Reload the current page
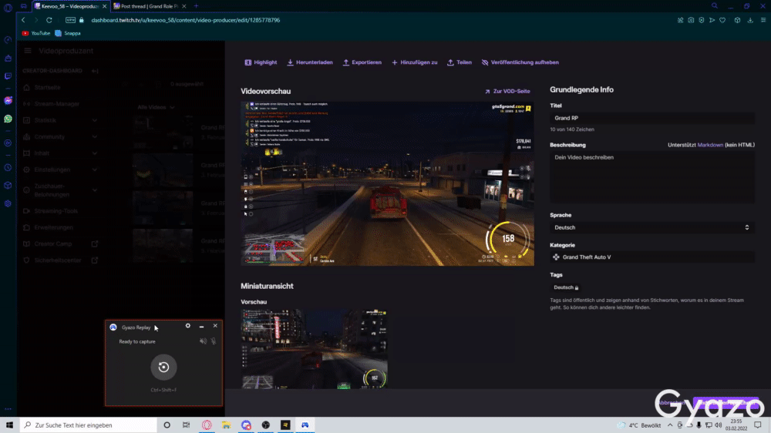 49,20
